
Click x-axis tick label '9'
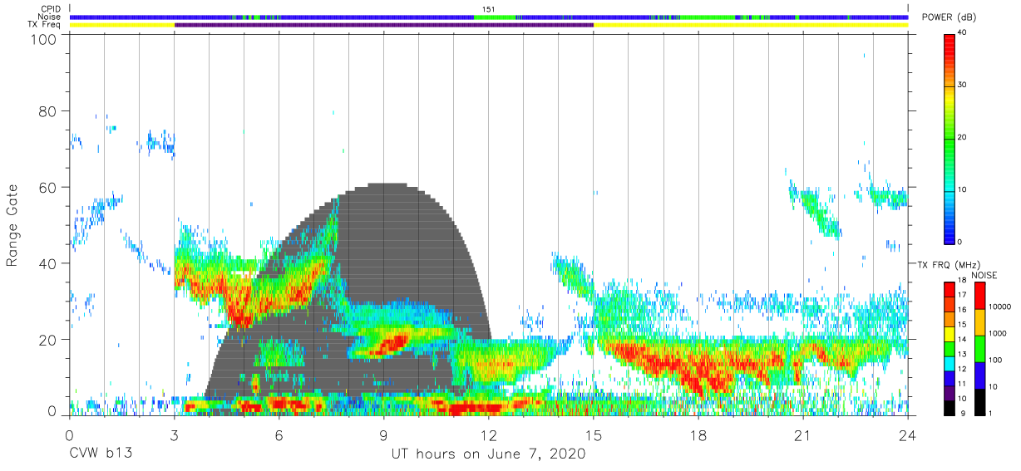click(x=383, y=435)
